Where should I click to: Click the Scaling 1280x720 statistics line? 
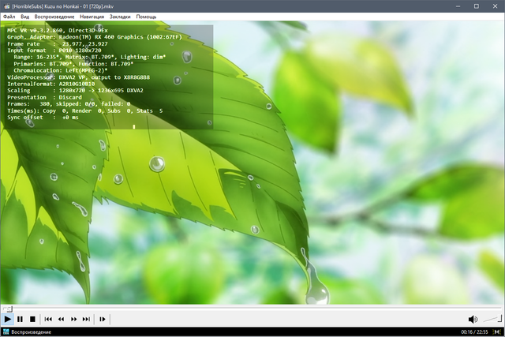tap(75, 91)
